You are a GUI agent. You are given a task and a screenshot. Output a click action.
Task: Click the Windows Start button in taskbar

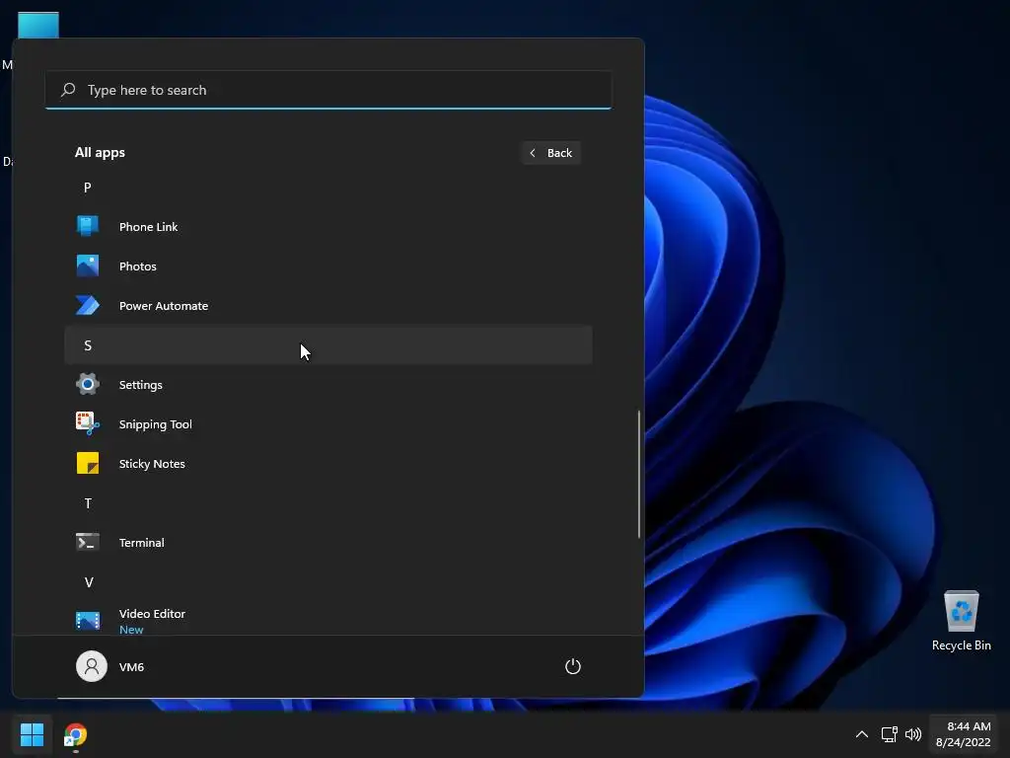[32, 734]
